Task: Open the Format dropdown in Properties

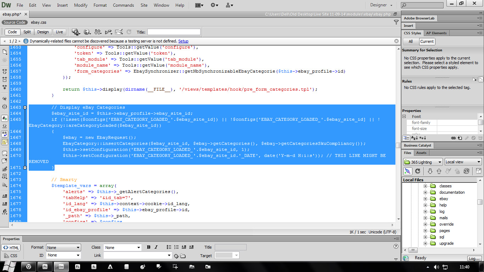Action: pos(63,248)
